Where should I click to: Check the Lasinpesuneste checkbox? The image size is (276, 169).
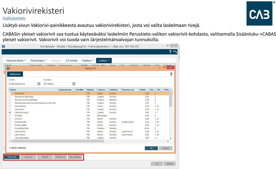pos(10,138)
